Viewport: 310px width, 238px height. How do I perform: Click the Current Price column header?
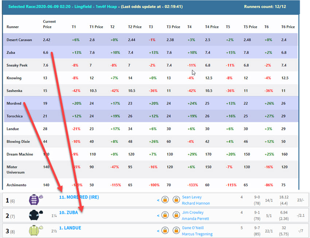[x=50, y=24]
